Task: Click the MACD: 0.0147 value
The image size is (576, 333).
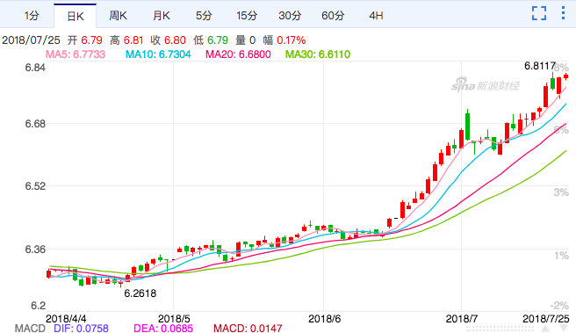Action: 248,328
